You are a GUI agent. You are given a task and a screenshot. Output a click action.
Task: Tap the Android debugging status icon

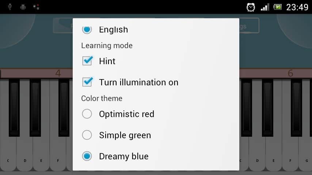(23, 7)
